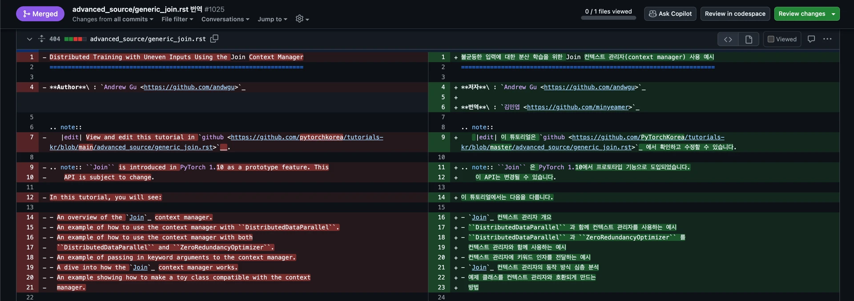The image size is (854, 301).
Task: Open diff settings gear menu
Action: pyautogui.click(x=302, y=19)
